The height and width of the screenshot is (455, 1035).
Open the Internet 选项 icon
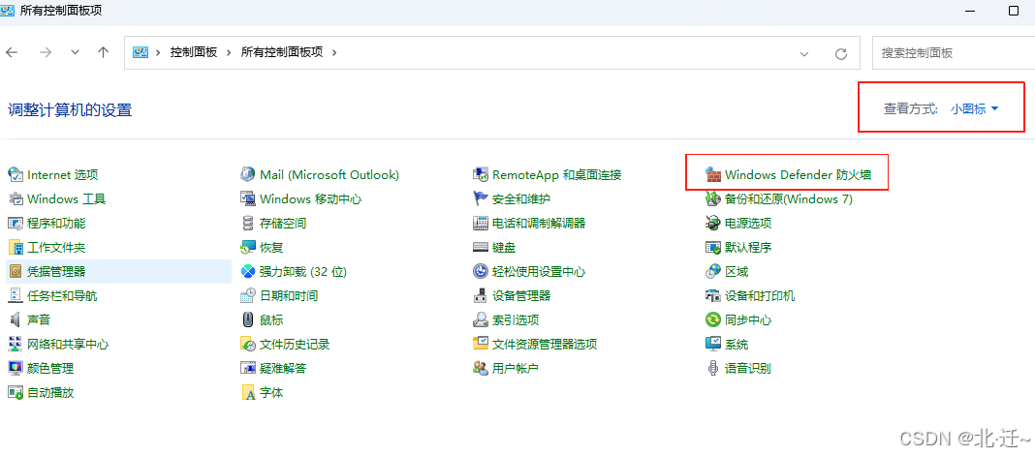click(x=16, y=175)
